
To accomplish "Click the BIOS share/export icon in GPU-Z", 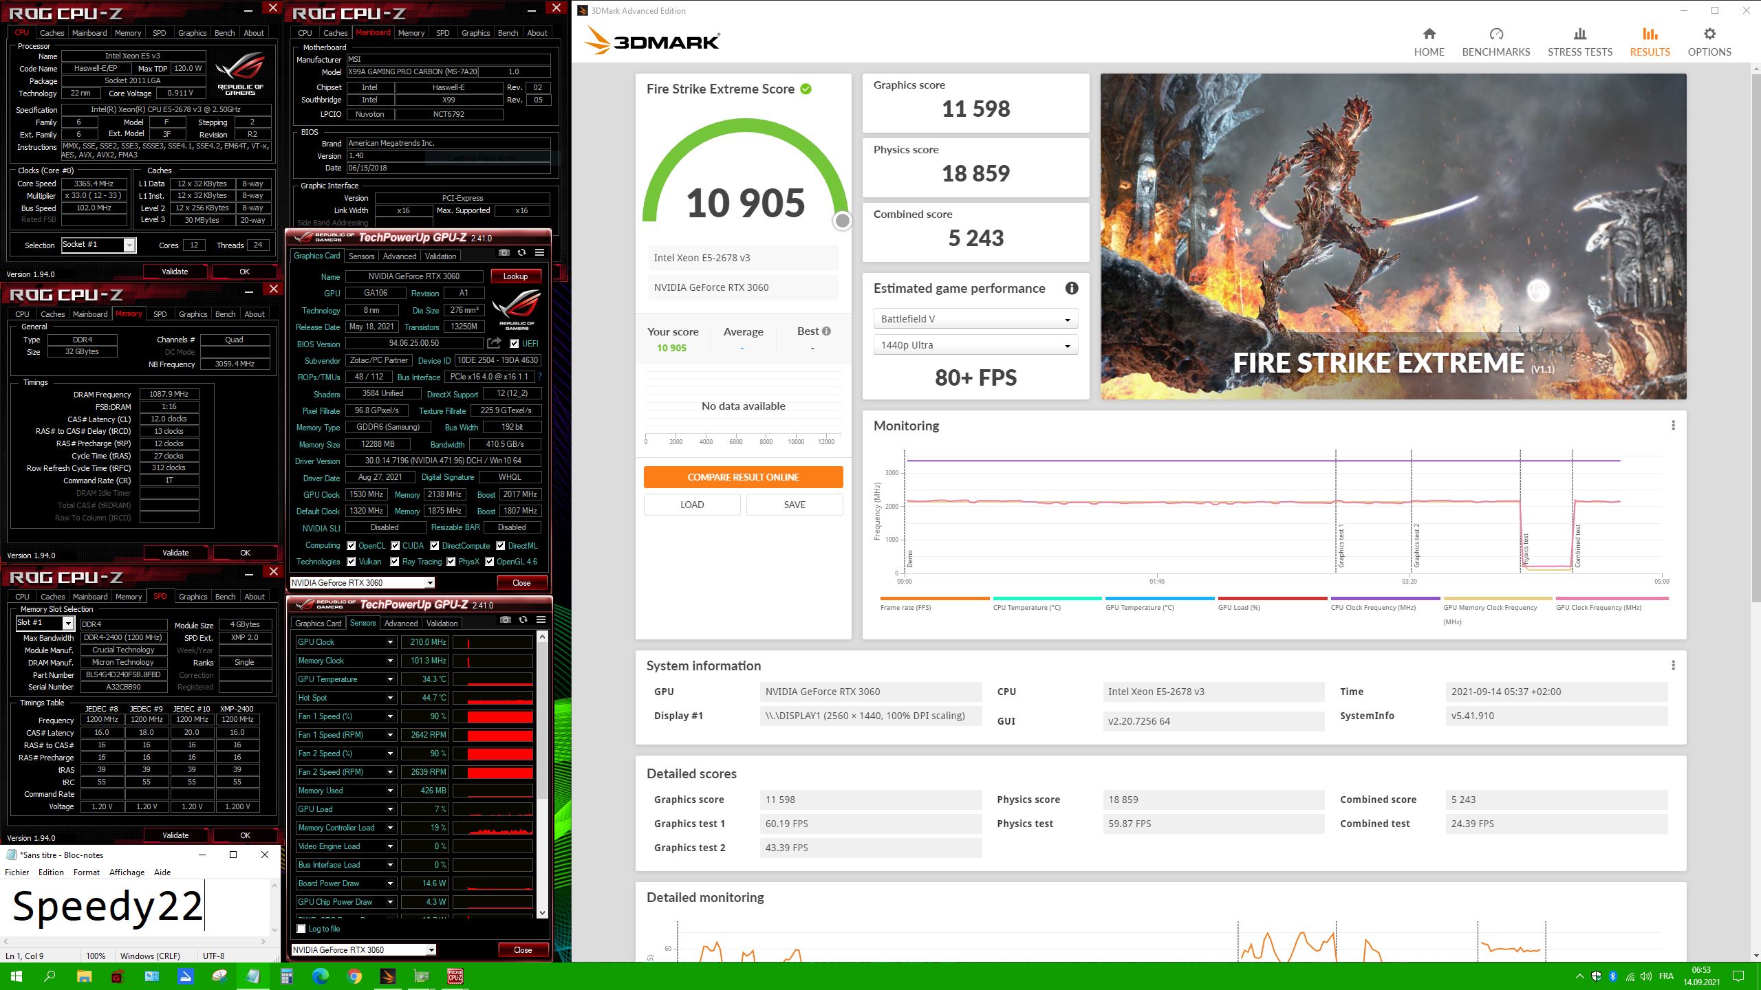I will pos(495,343).
